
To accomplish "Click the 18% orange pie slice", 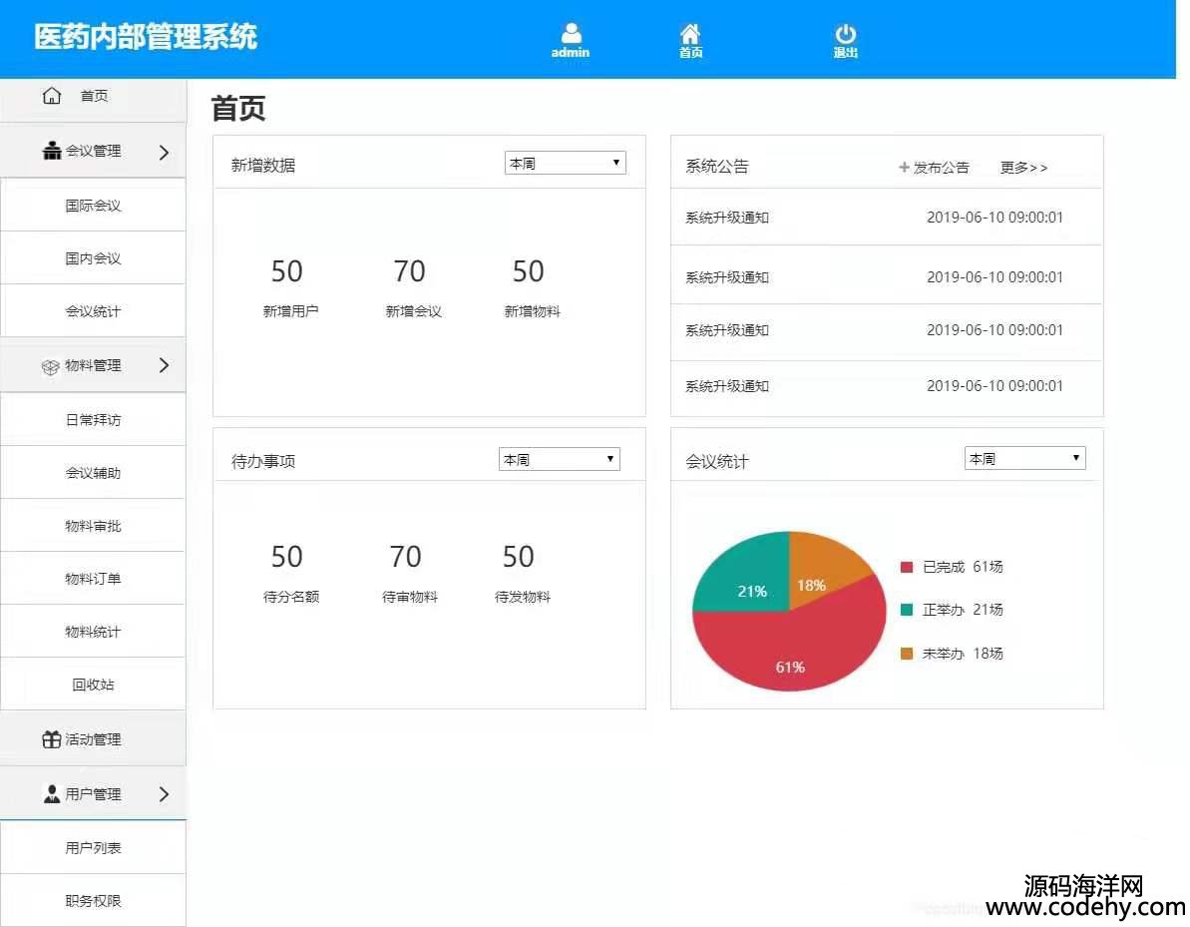I will pyautogui.click(x=820, y=571).
